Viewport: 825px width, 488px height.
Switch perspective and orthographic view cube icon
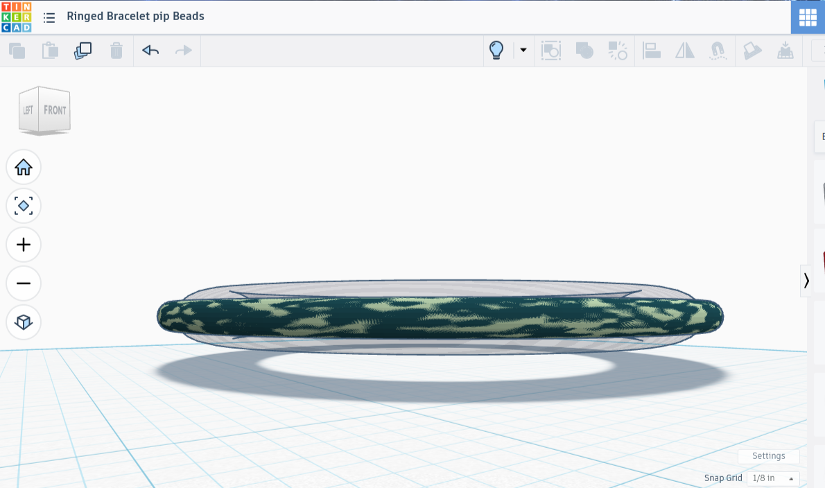(x=23, y=322)
